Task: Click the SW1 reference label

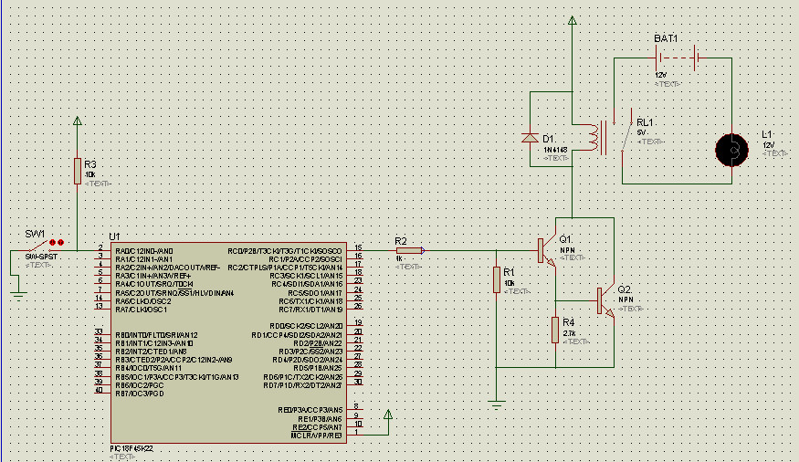Action: tap(36, 235)
